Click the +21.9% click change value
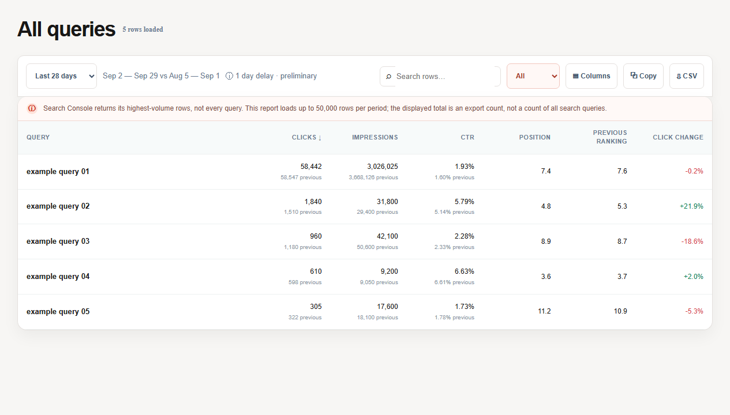Viewport: 730px width, 415px height. pos(691,206)
